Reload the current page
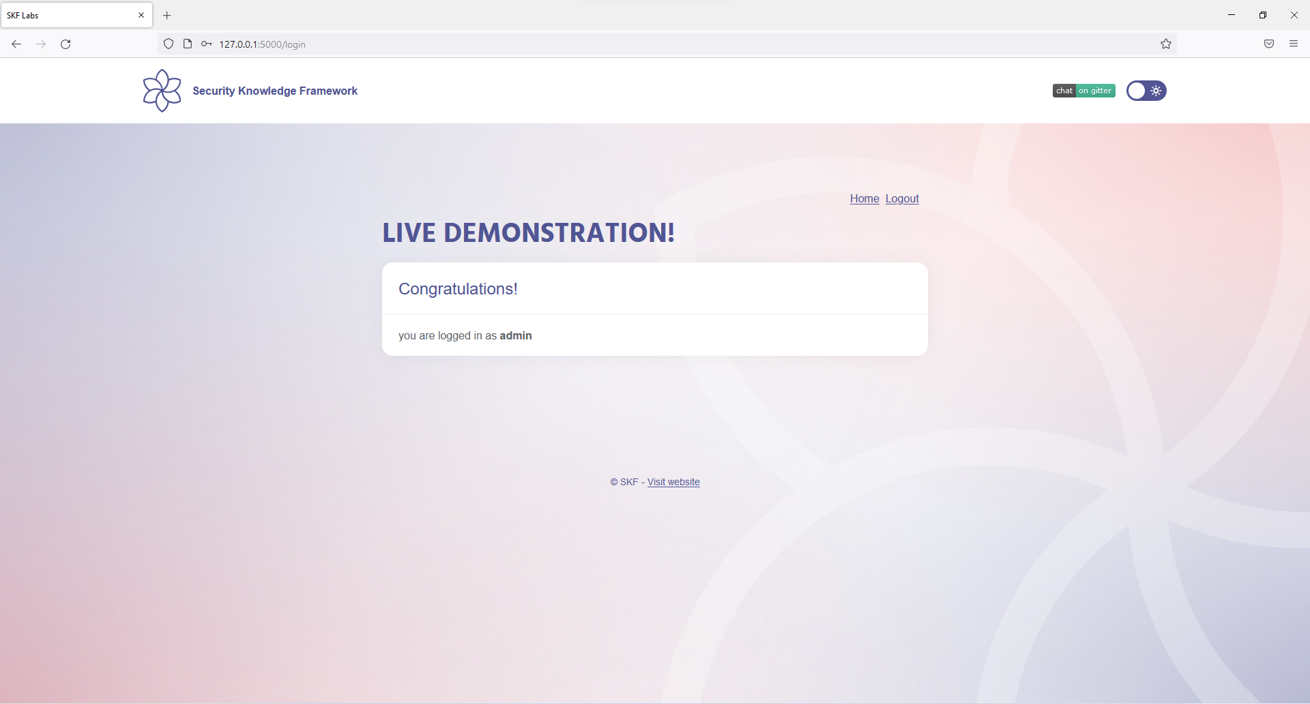This screenshot has width=1310, height=704. (x=65, y=44)
